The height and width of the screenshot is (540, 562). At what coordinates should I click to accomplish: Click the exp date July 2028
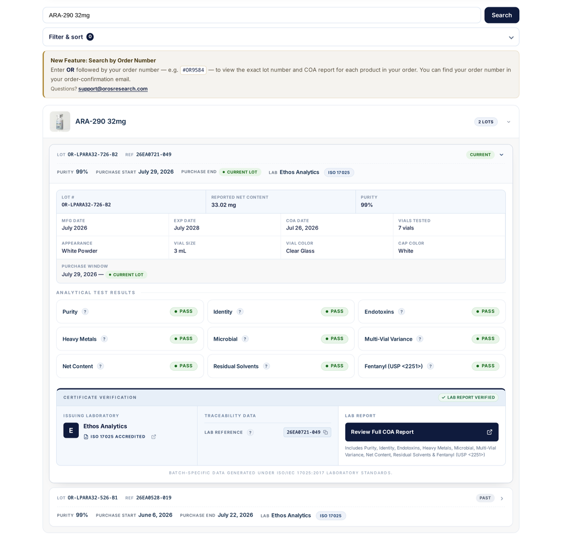186,228
